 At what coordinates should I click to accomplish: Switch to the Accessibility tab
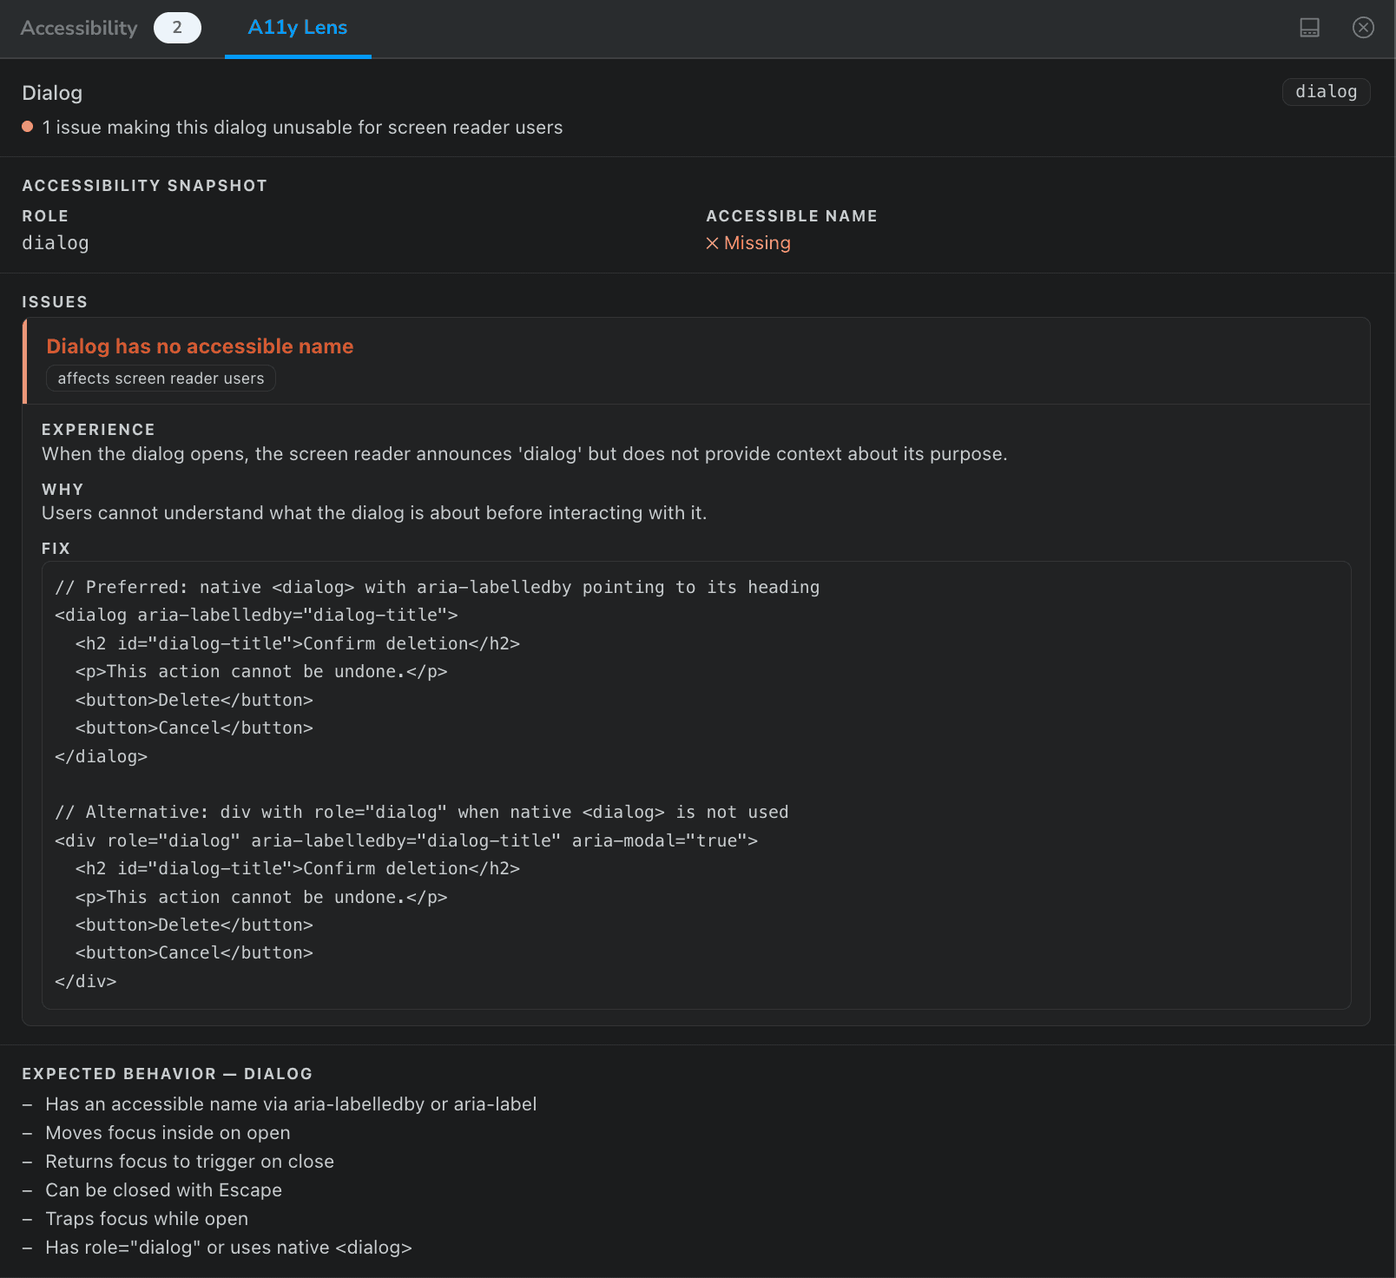79,28
